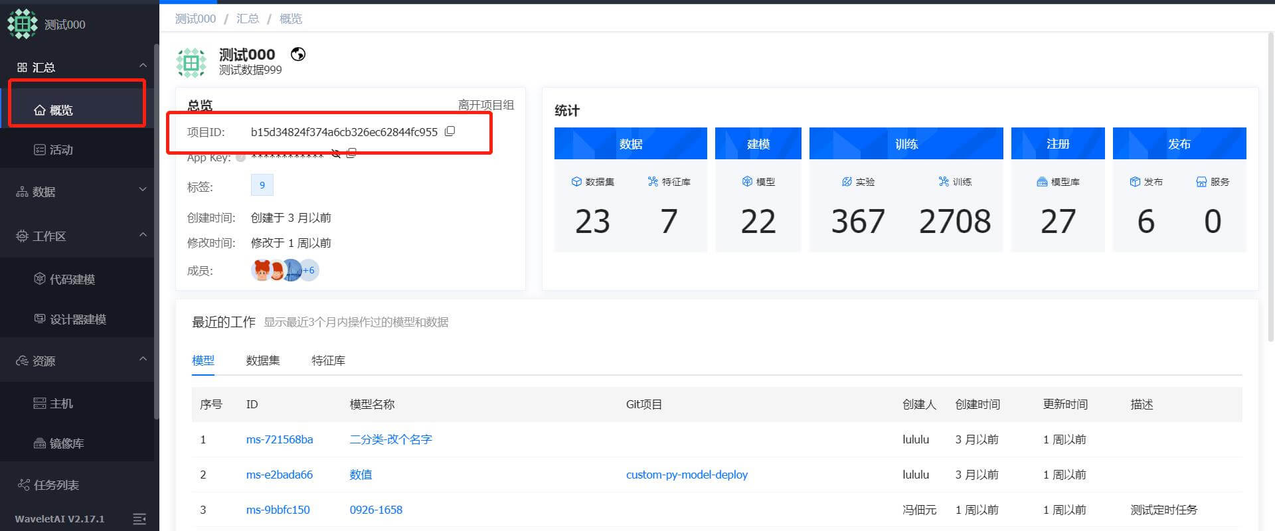This screenshot has height=531, width=1275.
Task: Click model library count 27
Action: [1058, 221]
